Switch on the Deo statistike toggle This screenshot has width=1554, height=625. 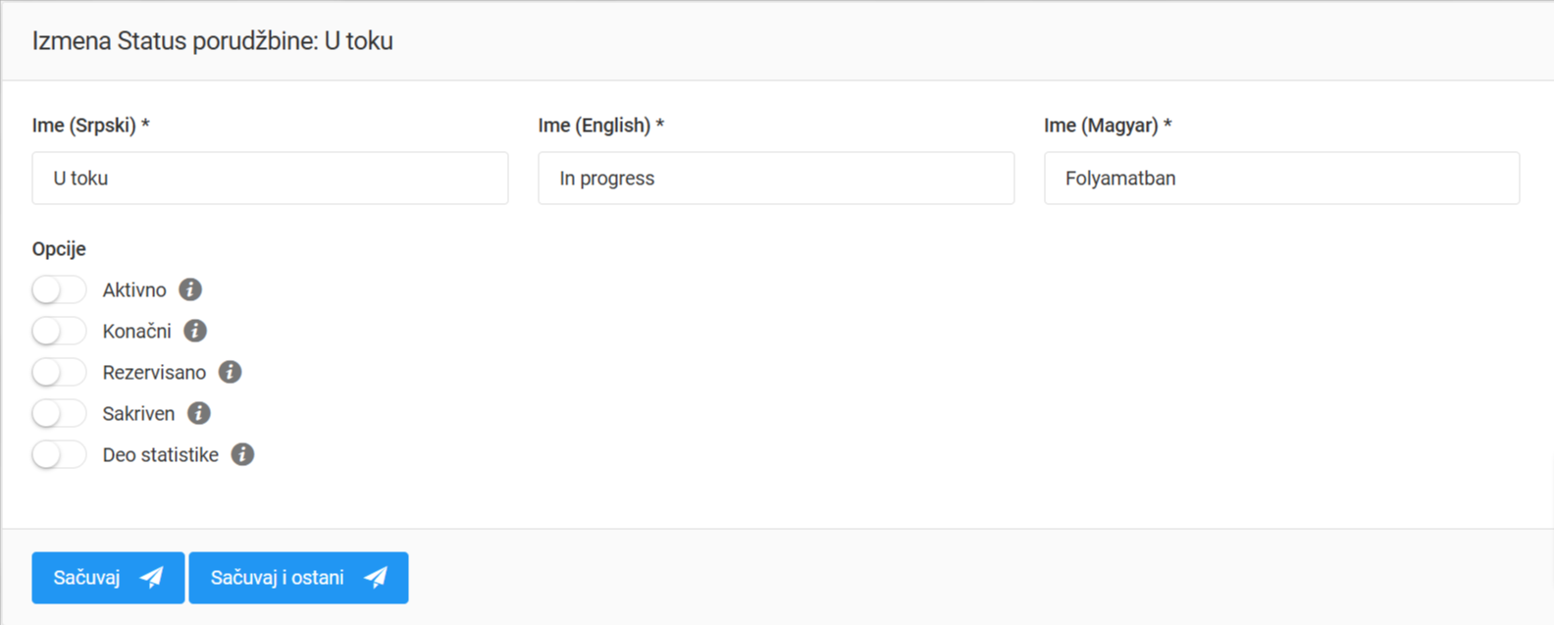[x=59, y=454]
